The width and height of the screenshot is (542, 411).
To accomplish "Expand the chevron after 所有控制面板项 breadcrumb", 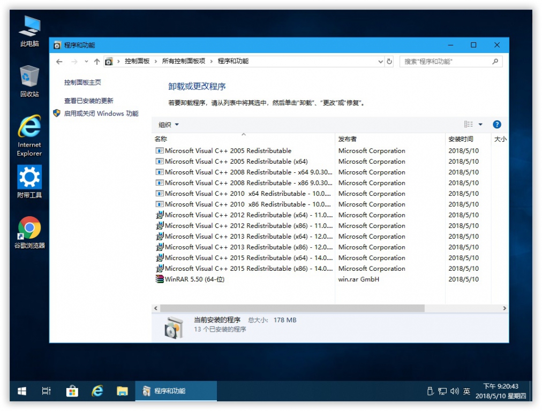I will click(211, 62).
